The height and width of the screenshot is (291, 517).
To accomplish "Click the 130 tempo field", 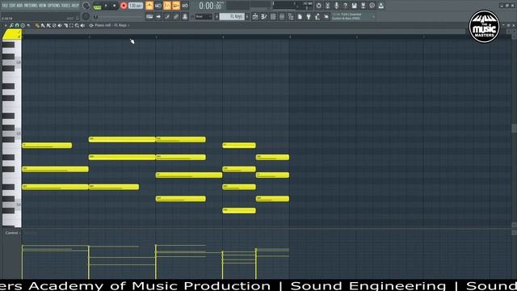I will point(136,6).
